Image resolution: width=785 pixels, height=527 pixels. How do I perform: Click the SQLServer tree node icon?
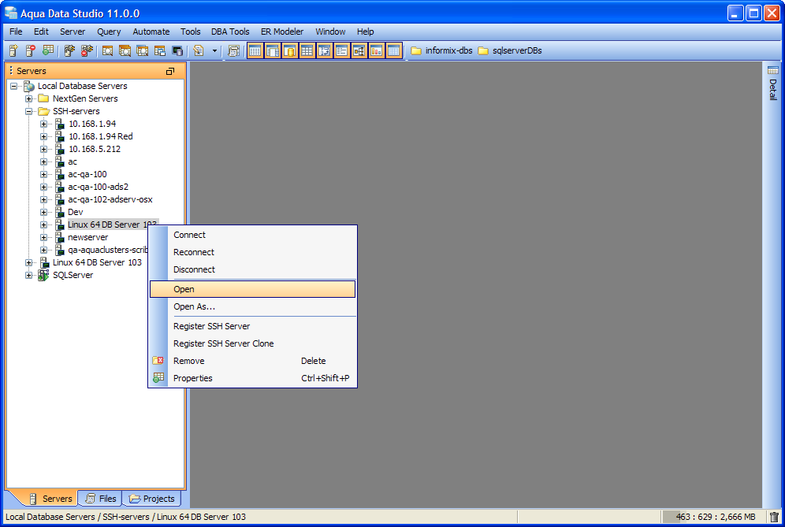[44, 275]
